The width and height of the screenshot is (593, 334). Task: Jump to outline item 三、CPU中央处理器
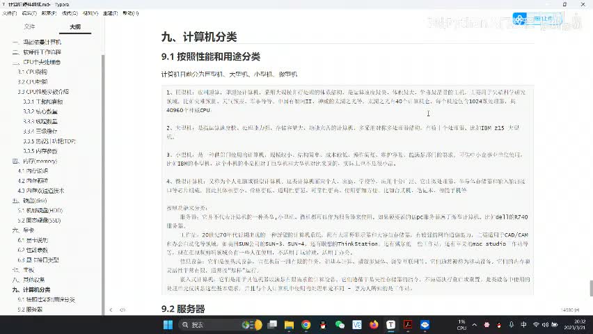pyautogui.click(x=36, y=62)
